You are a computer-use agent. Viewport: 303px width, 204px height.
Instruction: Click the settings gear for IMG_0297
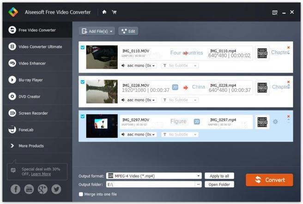(275, 122)
